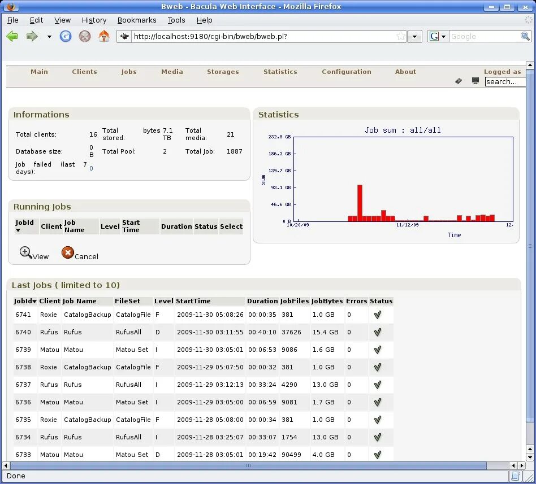Cancel the running job with the red X icon
The width and height of the screenshot is (536, 484).
(68, 252)
